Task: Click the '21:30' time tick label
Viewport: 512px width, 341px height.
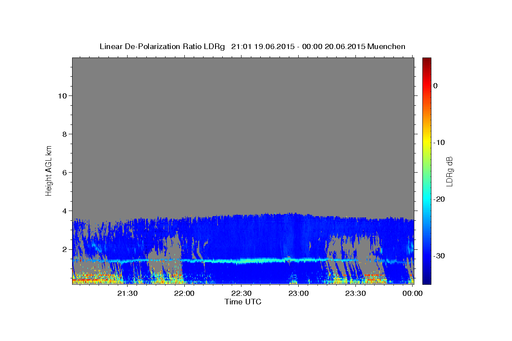Action: 127,293
